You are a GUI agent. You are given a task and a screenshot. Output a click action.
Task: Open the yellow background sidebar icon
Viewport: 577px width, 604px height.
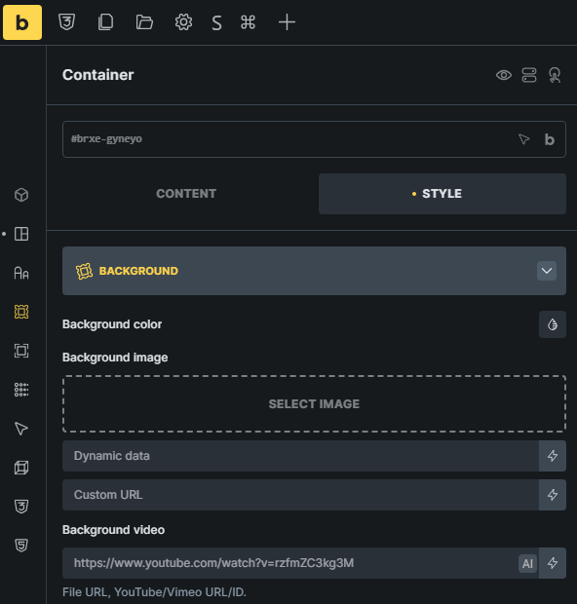pos(21,312)
